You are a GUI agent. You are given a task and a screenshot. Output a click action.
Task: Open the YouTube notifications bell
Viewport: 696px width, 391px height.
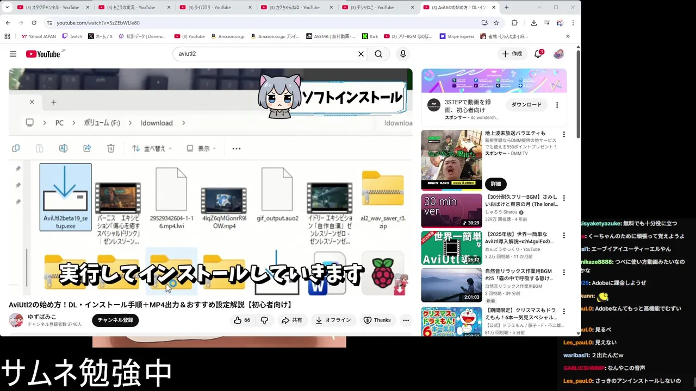[538, 54]
